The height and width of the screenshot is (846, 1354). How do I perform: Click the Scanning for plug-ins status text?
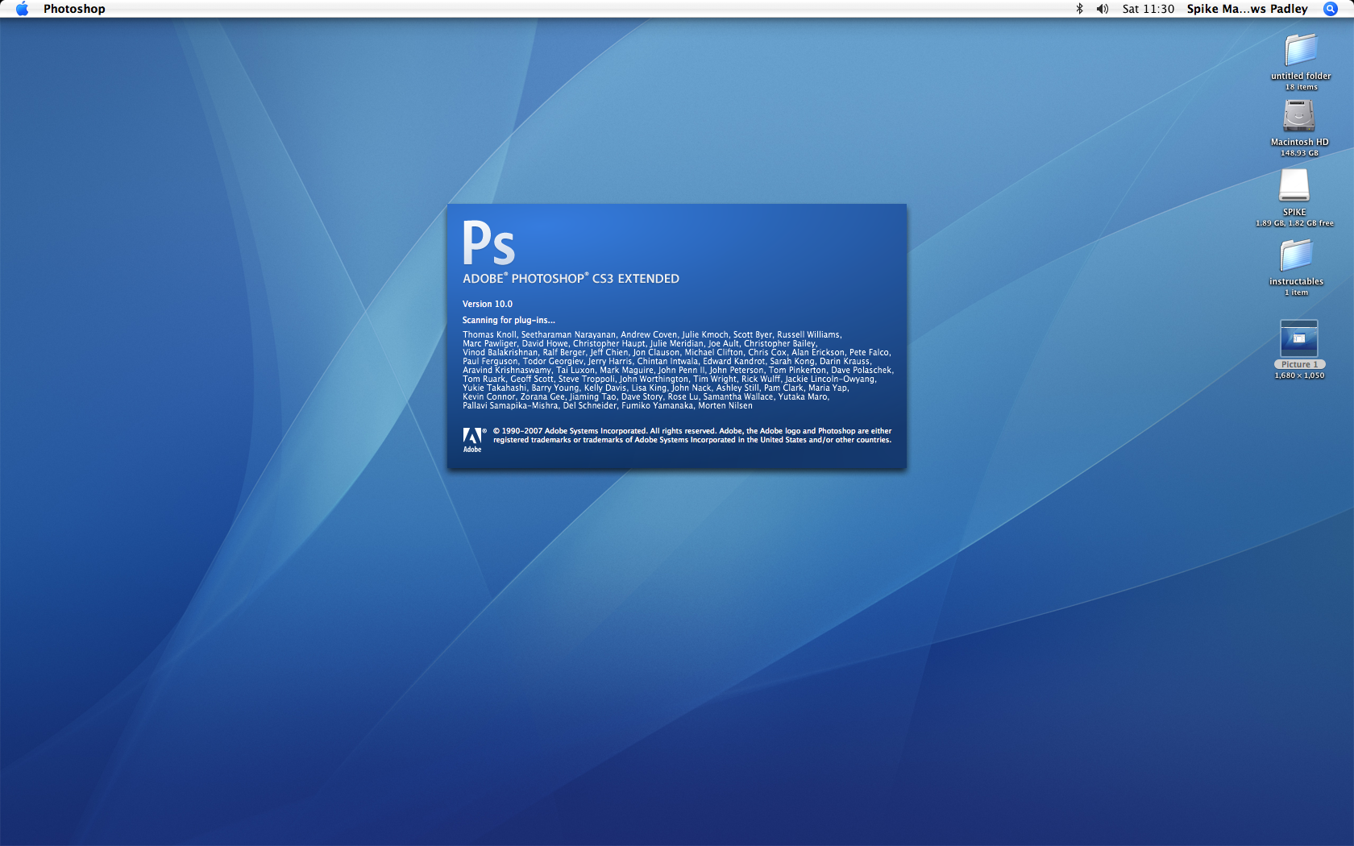click(x=509, y=321)
